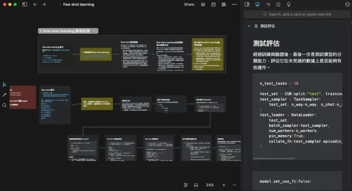Toggle the right sidebar layout icon
This screenshot has height=191, width=352.
tap(247, 4)
